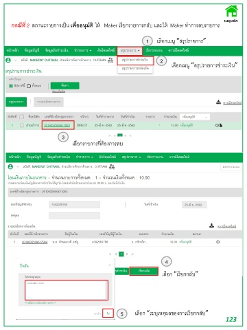
Task: Expand the highlighted summary menu in the upper navbar
Action: point(130,50)
